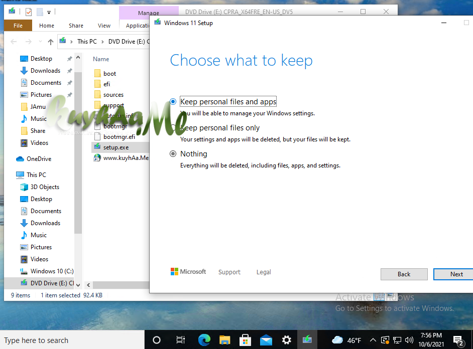Open the recent locations dropdown arrow
Viewport: 473px width, 349px height.
tap(40, 42)
